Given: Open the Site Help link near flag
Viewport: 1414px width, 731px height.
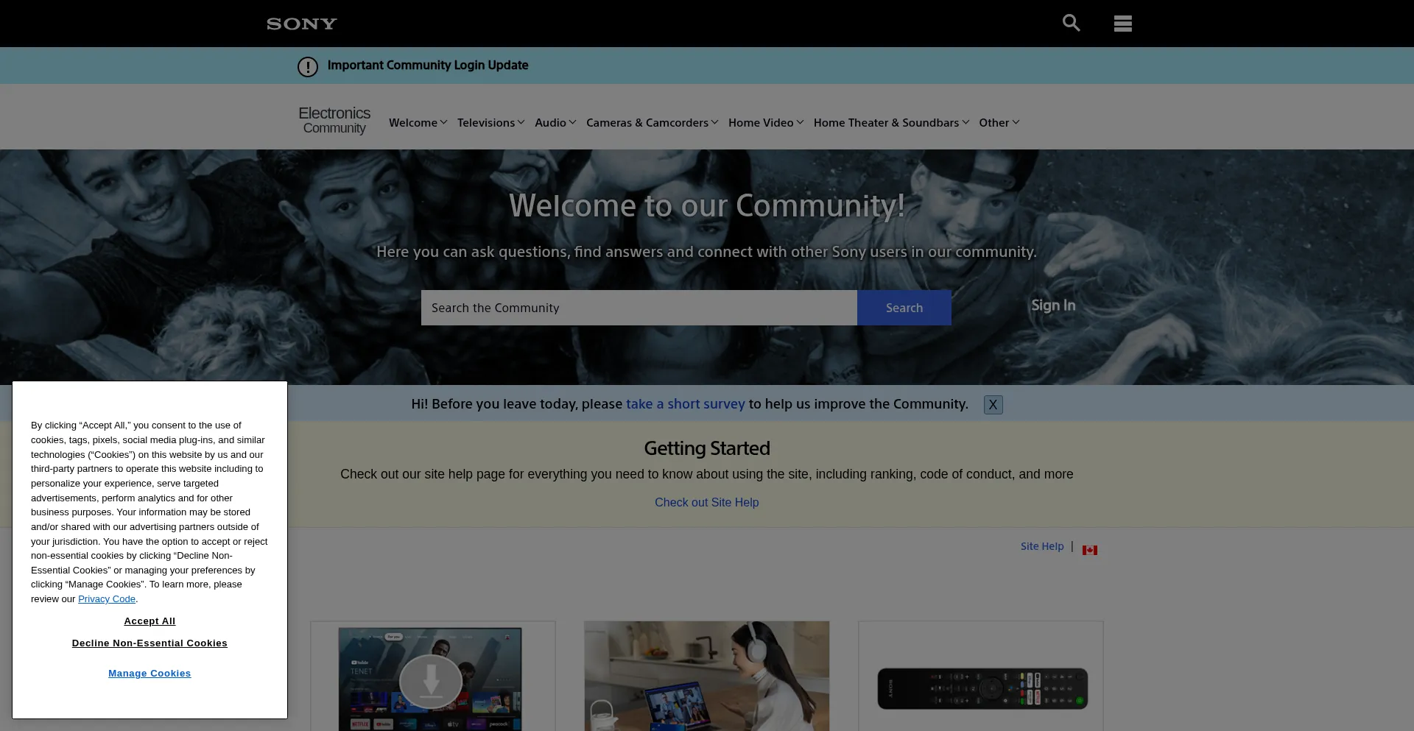Looking at the screenshot, I should pyautogui.click(x=1042, y=546).
